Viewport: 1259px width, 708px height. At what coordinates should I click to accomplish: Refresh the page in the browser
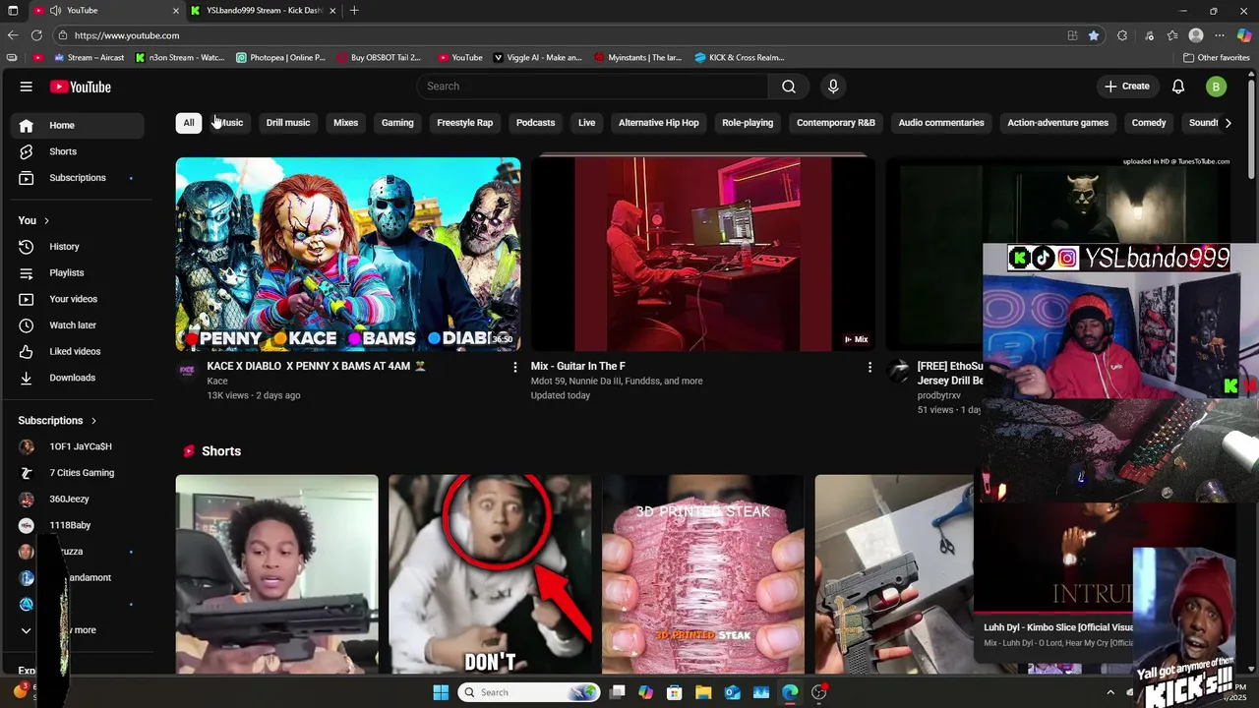click(36, 35)
